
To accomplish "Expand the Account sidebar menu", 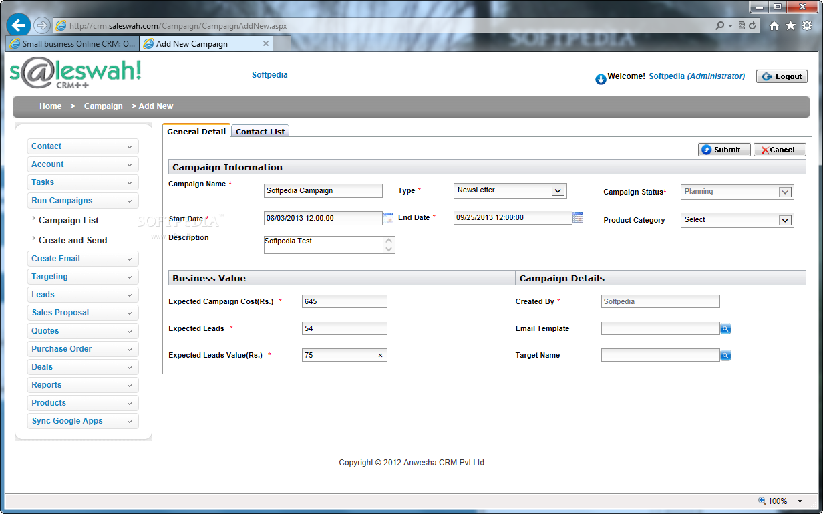I will (x=83, y=164).
